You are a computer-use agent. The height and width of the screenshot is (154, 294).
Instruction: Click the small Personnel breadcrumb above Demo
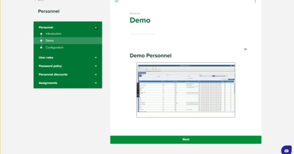135,14
